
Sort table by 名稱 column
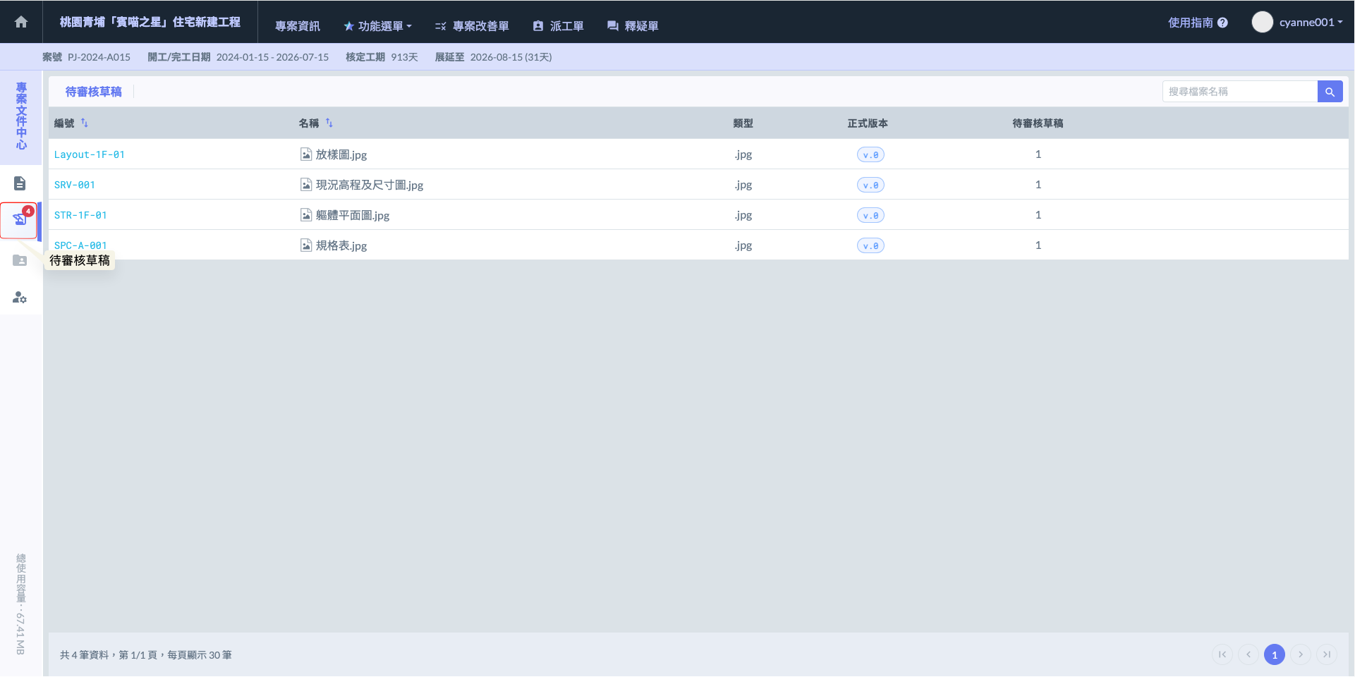pyautogui.click(x=329, y=123)
